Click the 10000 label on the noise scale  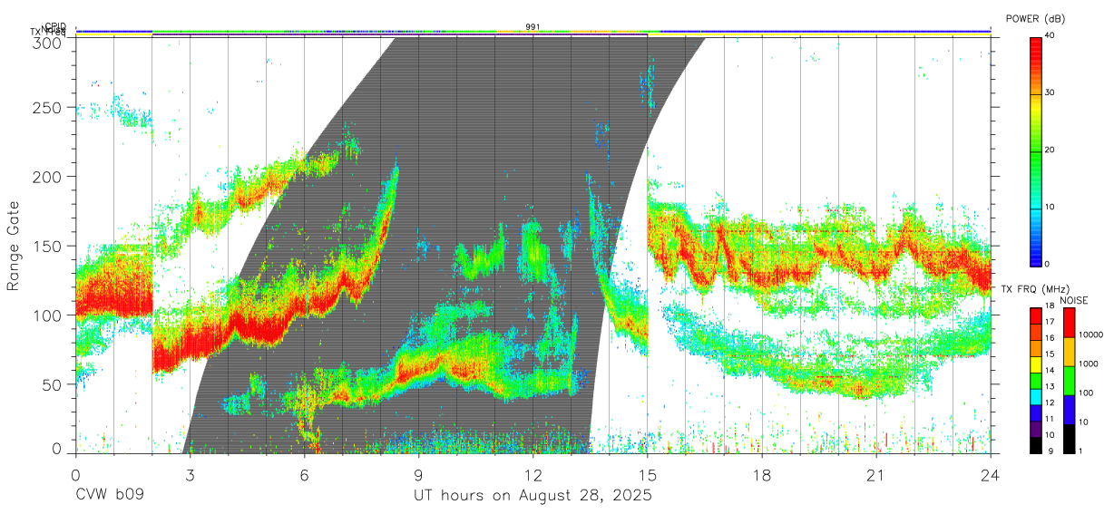coord(1090,335)
